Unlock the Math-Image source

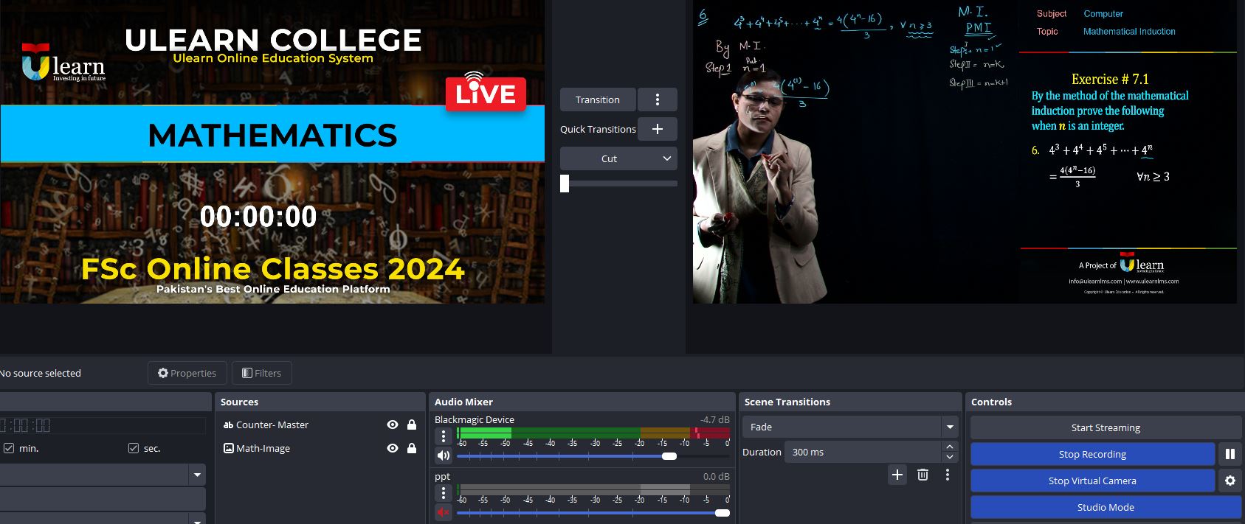click(x=412, y=448)
